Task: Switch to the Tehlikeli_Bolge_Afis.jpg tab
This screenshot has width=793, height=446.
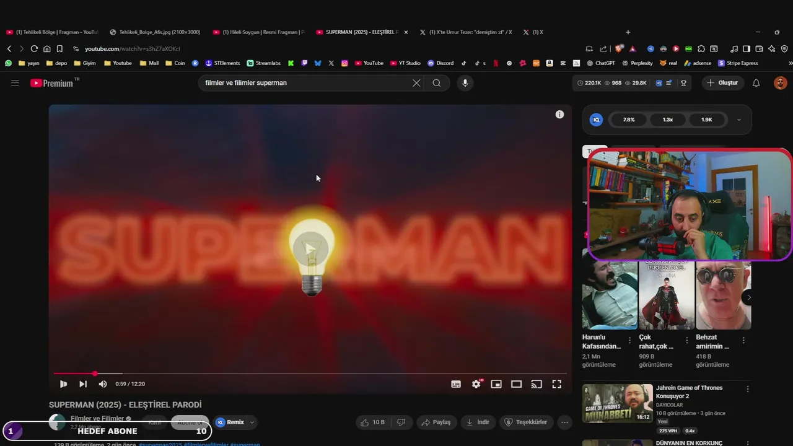Action: point(155,32)
